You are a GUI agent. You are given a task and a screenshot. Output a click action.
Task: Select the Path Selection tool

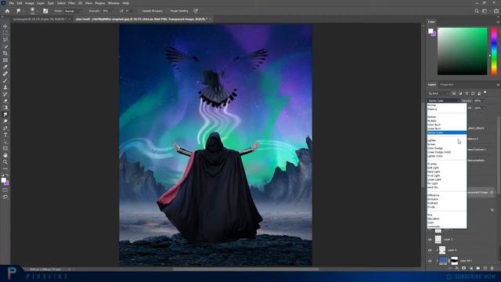(5, 142)
